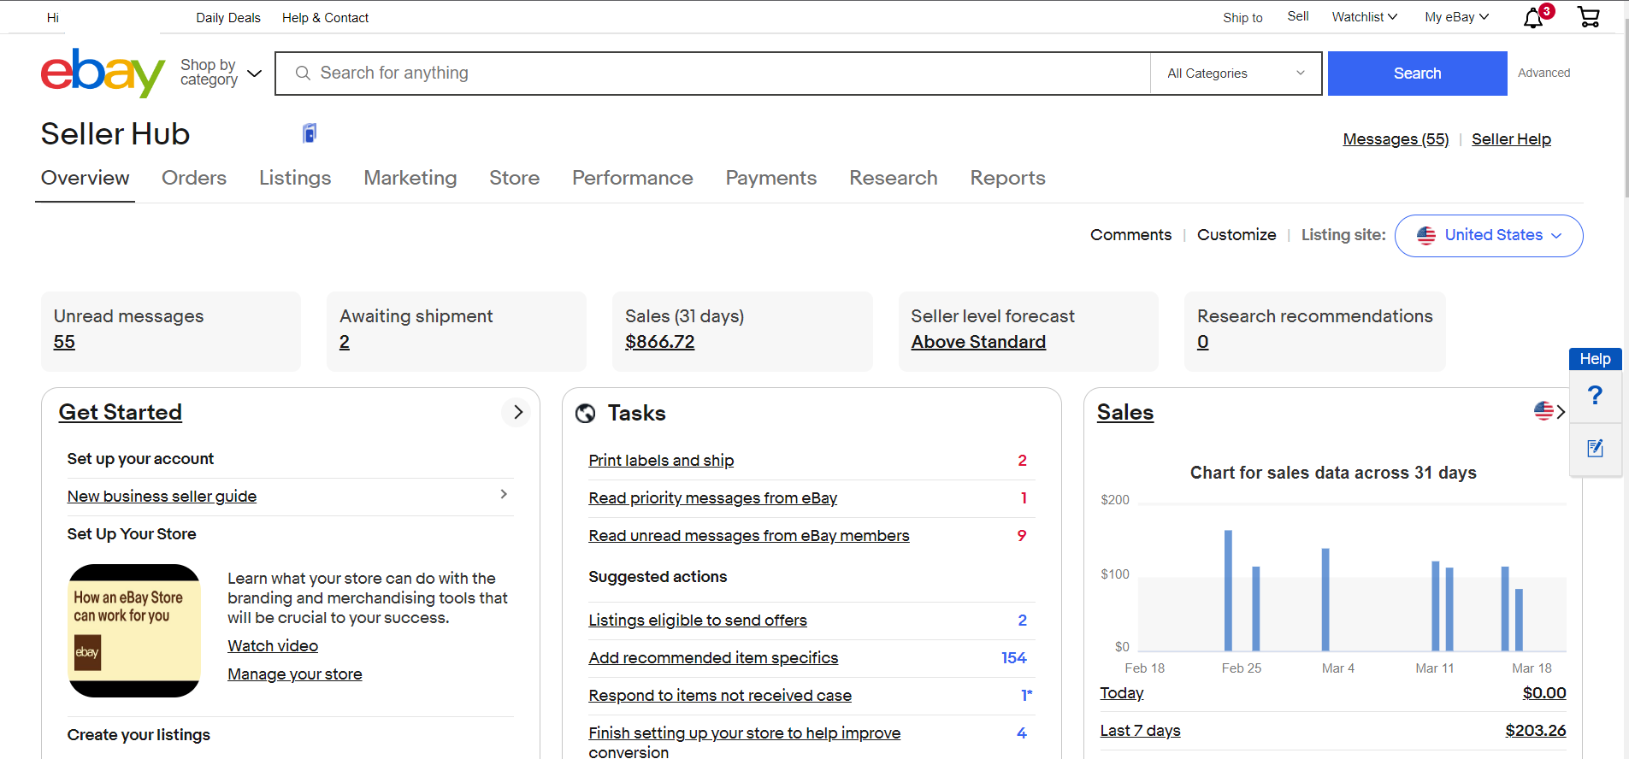
Task: Go to the Store tab
Action: (515, 178)
